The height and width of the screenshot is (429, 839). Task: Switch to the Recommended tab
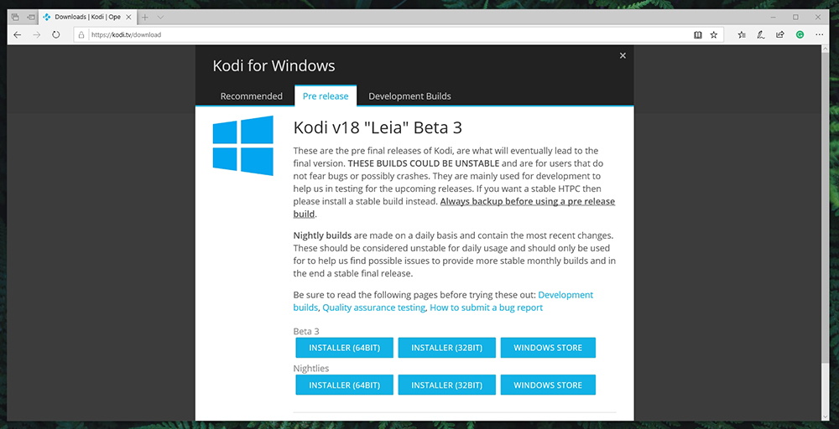(252, 96)
